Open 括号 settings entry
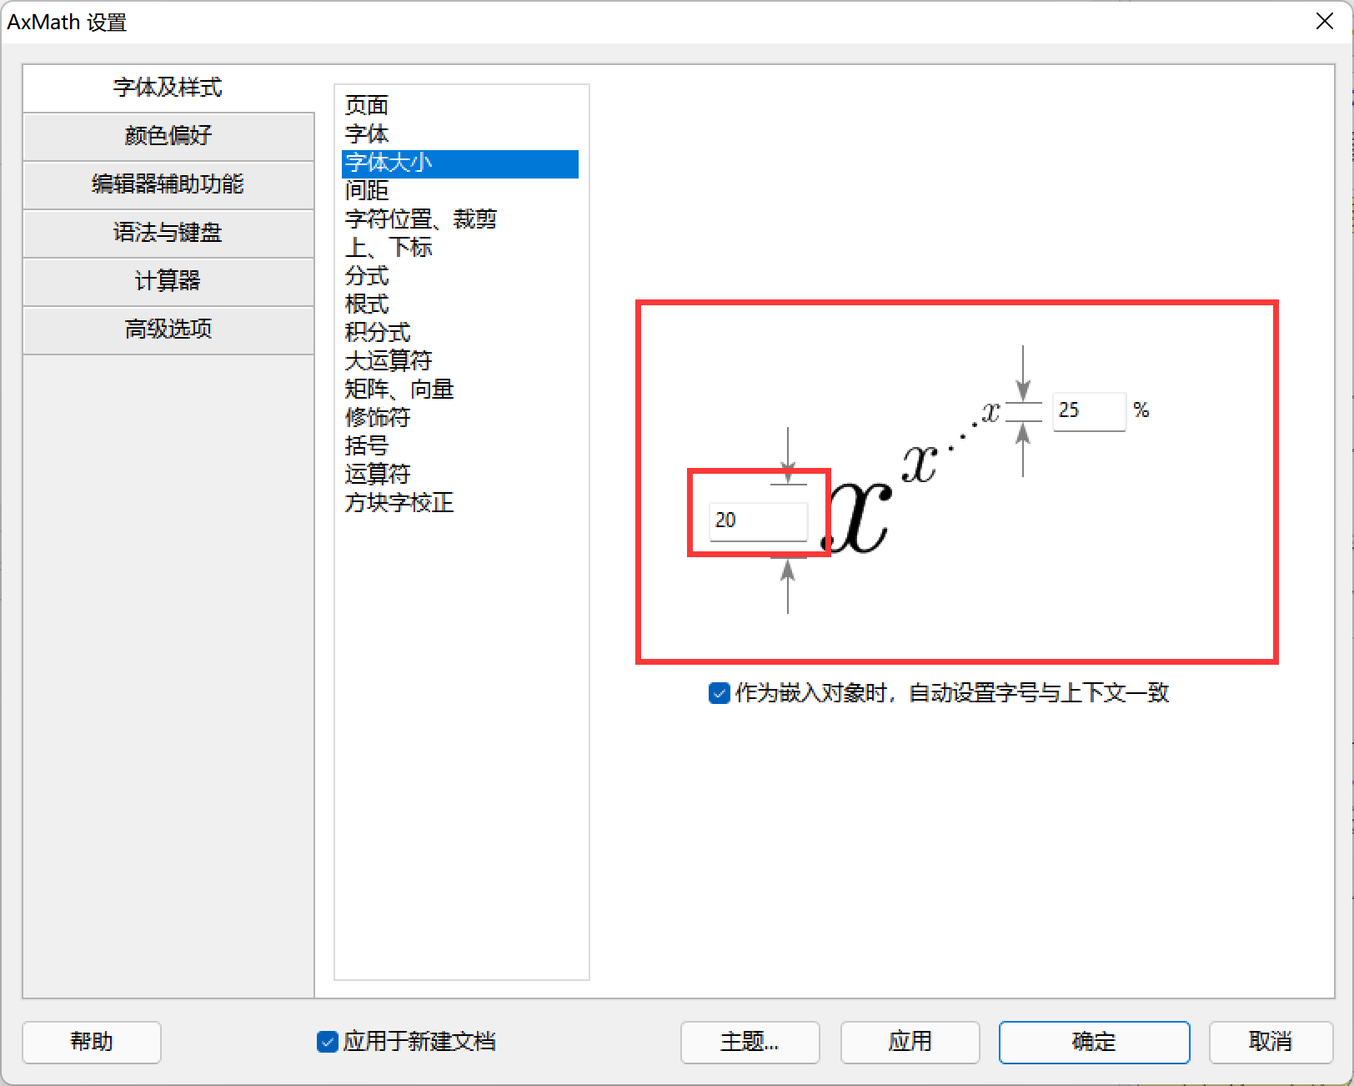 click(365, 446)
